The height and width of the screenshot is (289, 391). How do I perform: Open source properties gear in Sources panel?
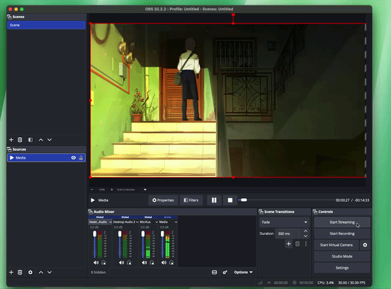(x=31, y=272)
